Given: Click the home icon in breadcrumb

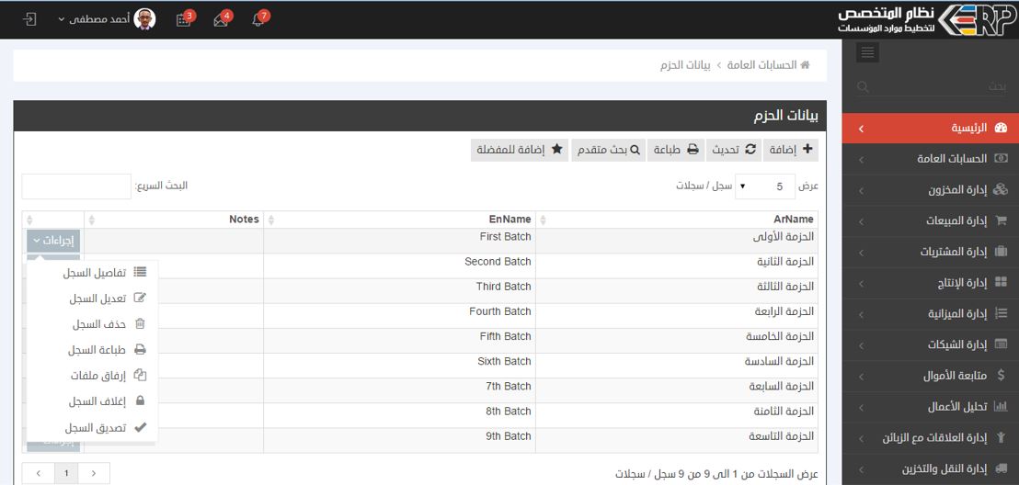Looking at the screenshot, I should [x=806, y=65].
